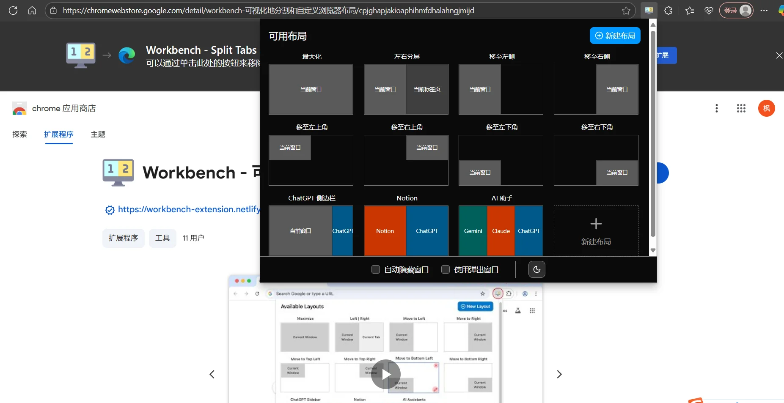Open the browser essentials heart icon

tap(709, 11)
